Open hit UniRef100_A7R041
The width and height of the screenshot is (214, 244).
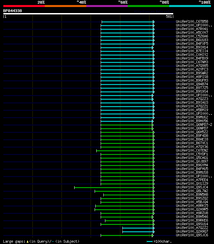click(x=192, y=29)
